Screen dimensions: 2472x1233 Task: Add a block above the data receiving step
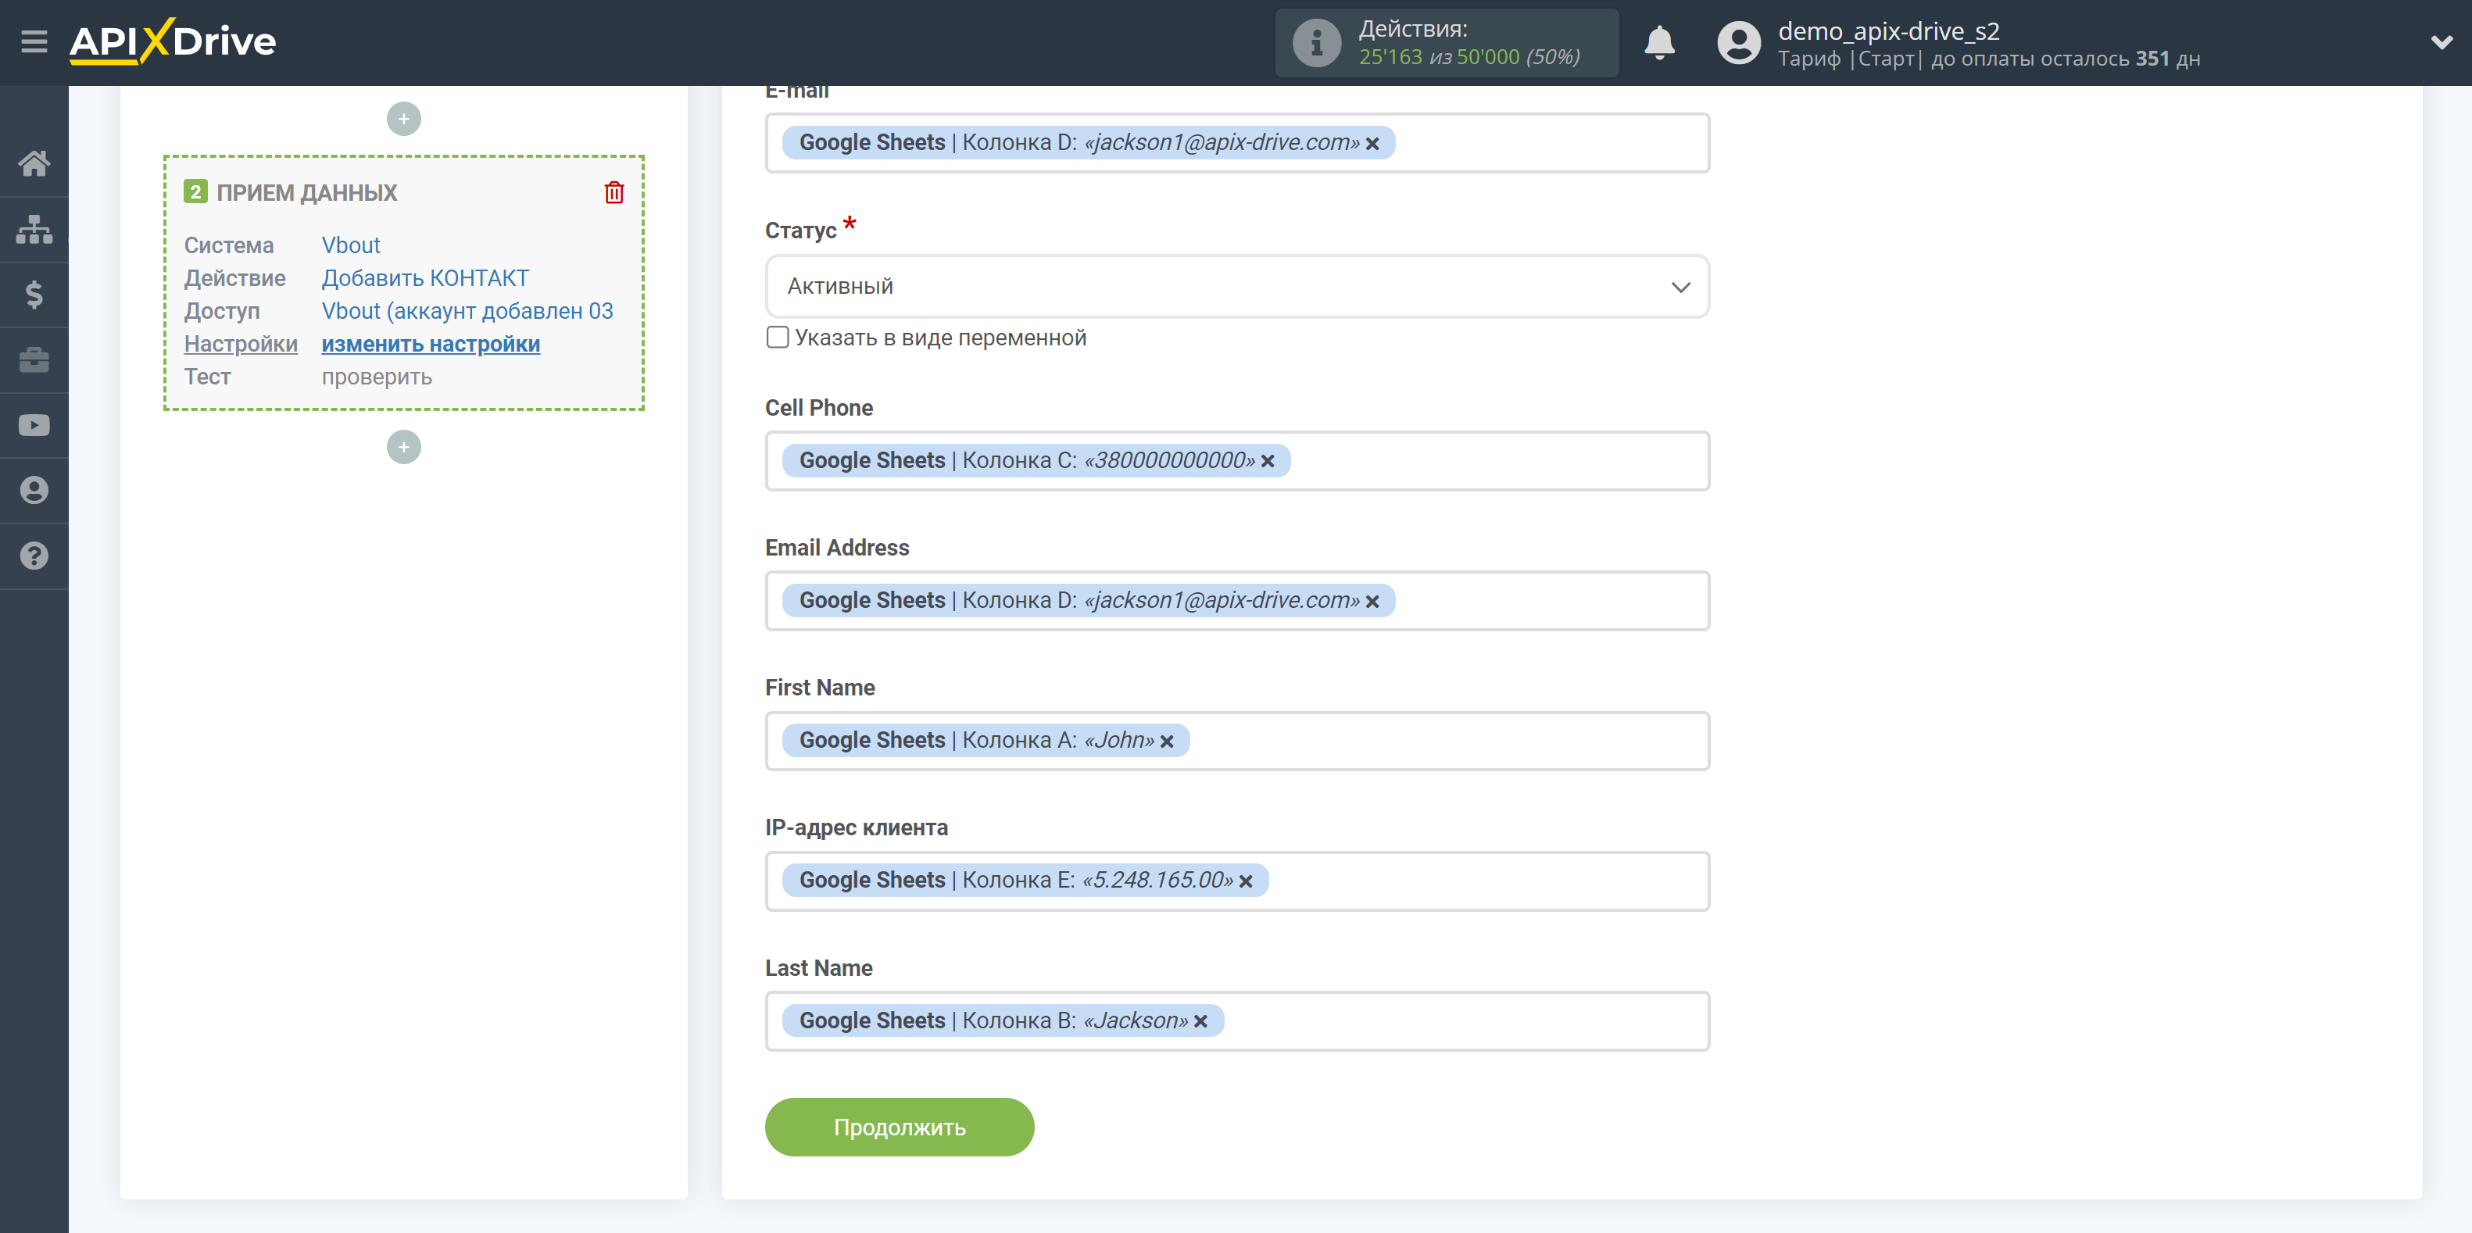click(x=403, y=119)
